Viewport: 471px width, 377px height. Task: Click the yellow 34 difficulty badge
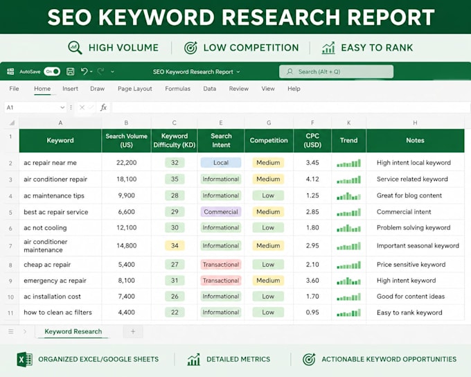[175, 245]
